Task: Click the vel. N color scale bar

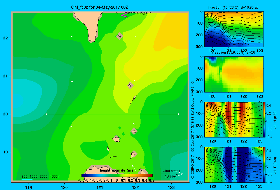Action: (x=265, y=119)
